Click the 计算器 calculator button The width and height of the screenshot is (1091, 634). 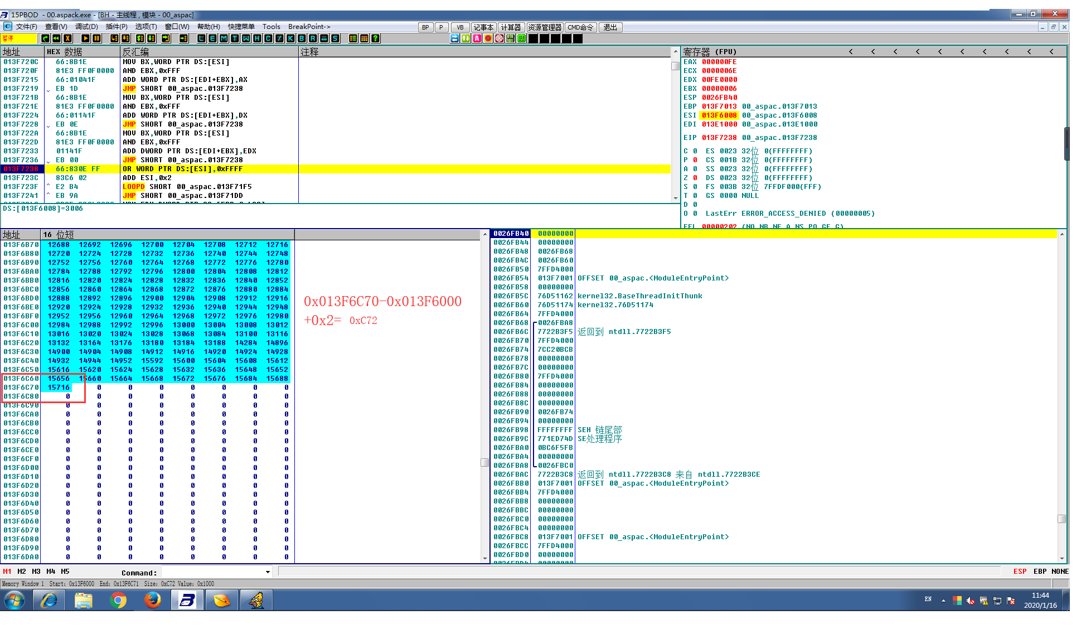(x=511, y=27)
